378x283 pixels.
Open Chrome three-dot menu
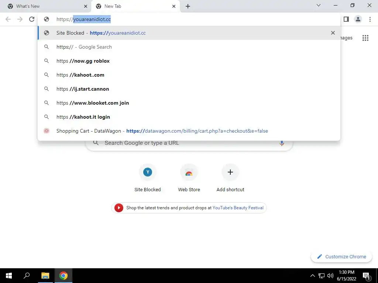tap(370, 19)
